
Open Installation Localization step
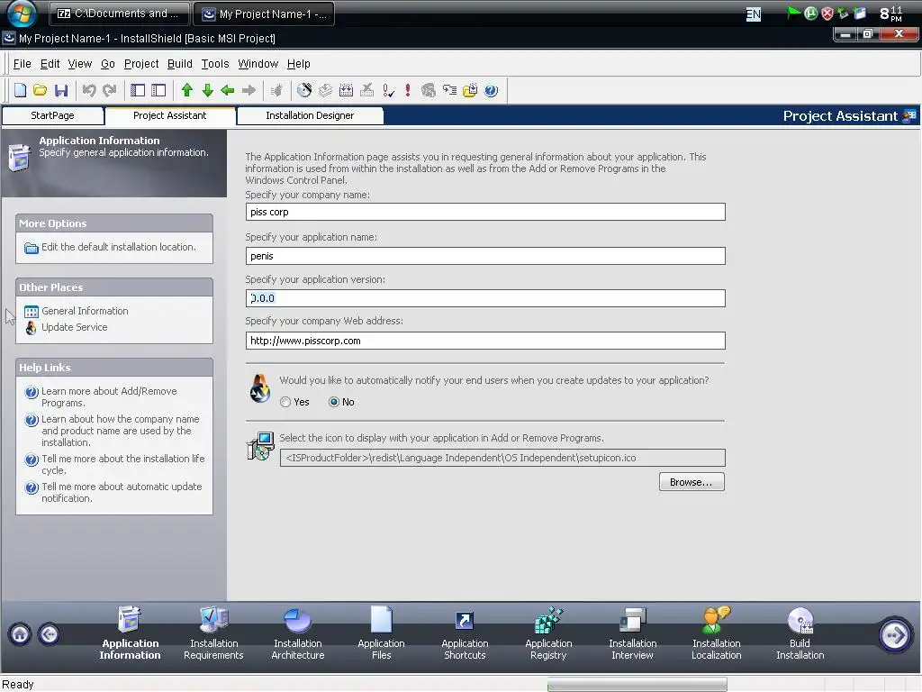tap(716, 633)
